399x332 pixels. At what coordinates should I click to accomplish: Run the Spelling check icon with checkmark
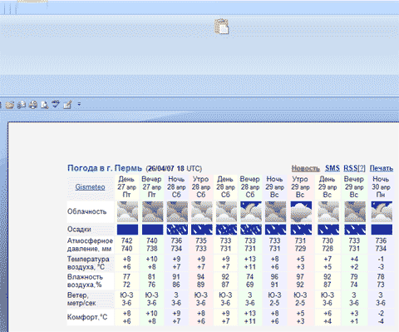(56, 104)
